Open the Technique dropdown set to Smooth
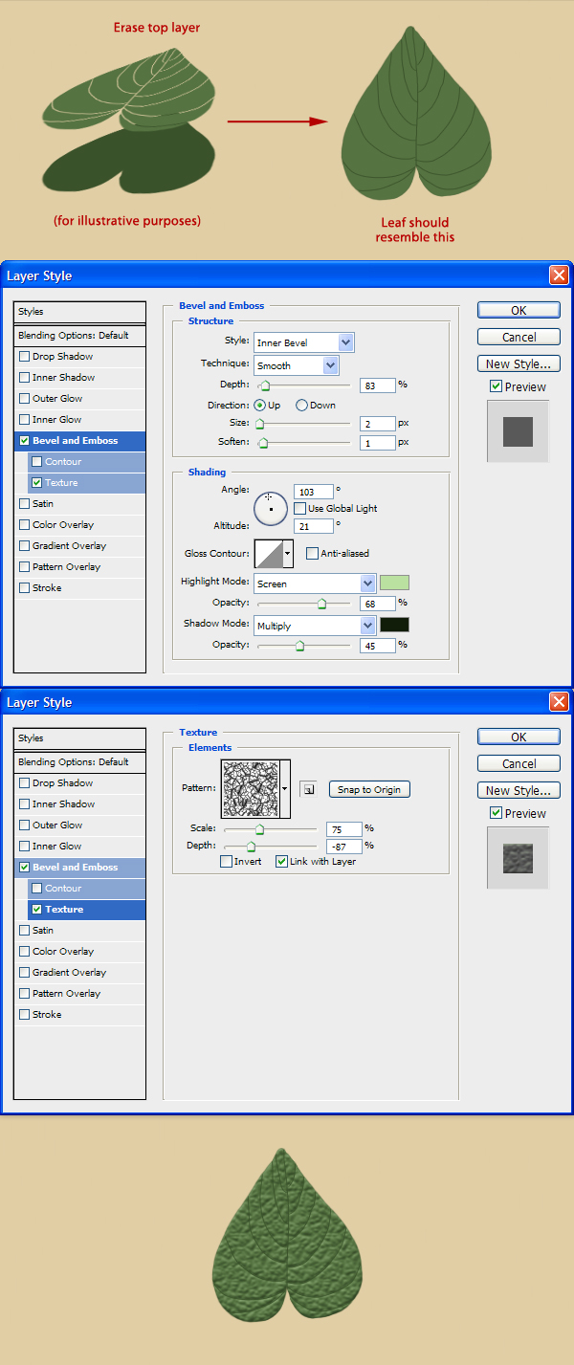The width and height of the screenshot is (574, 1365). (x=296, y=365)
